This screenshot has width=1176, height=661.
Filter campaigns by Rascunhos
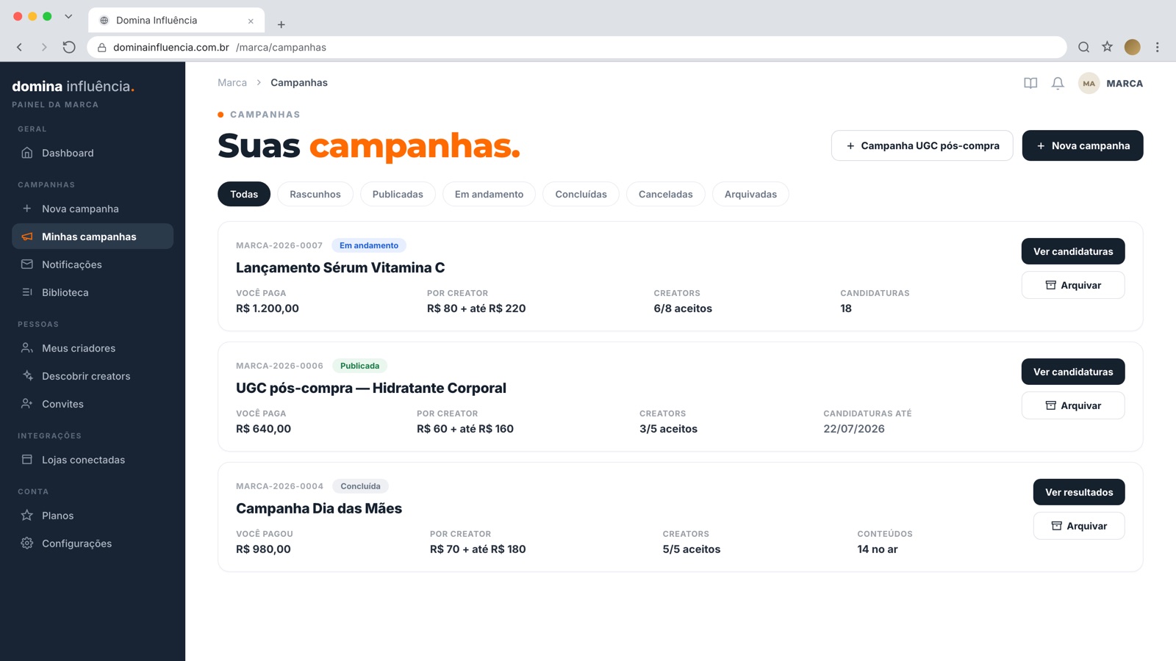(315, 194)
